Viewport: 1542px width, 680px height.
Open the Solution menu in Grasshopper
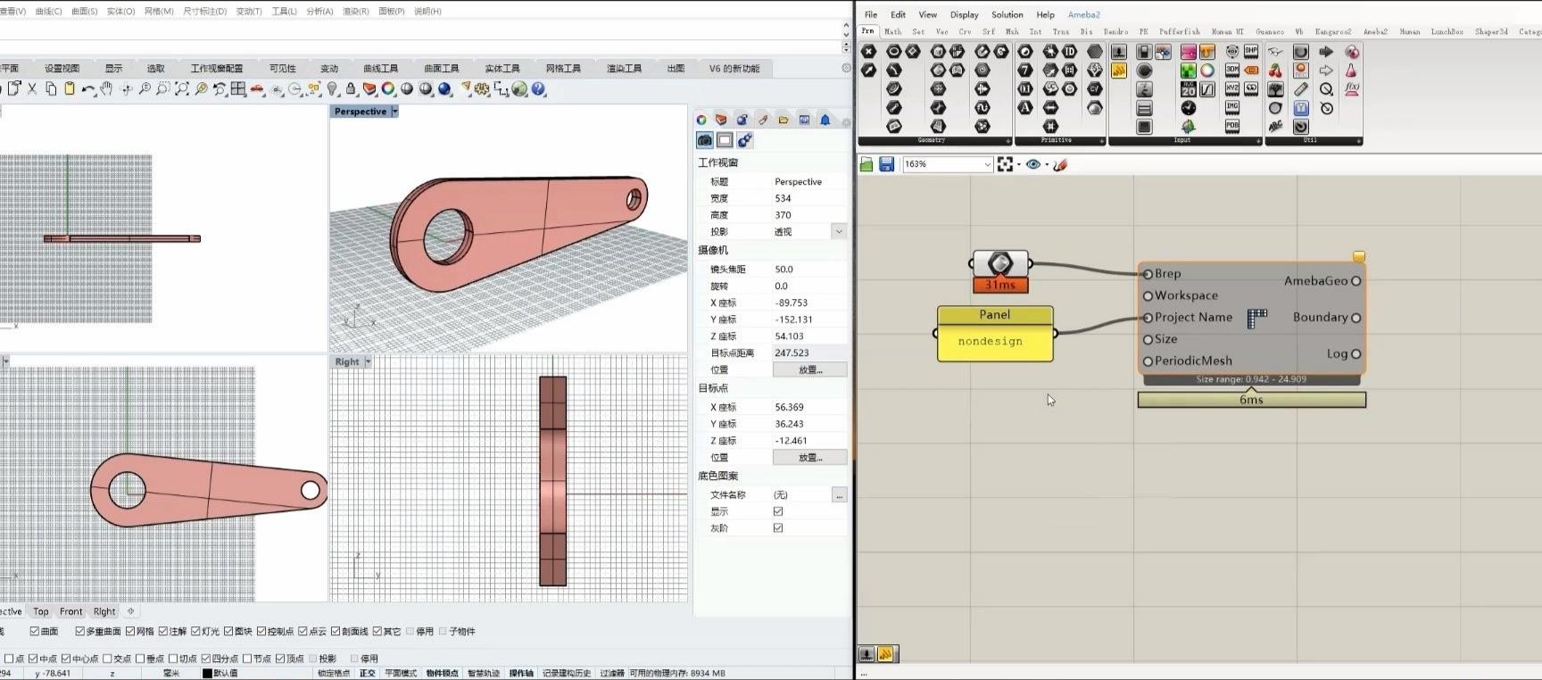pyautogui.click(x=1007, y=14)
